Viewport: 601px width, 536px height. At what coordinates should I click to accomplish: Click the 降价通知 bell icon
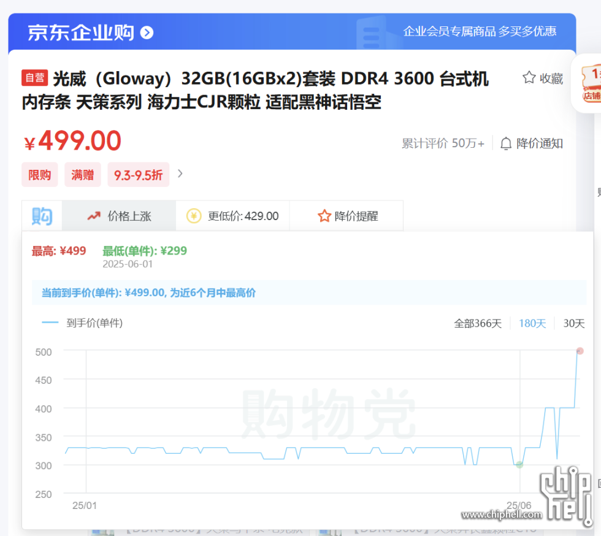pos(506,144)
